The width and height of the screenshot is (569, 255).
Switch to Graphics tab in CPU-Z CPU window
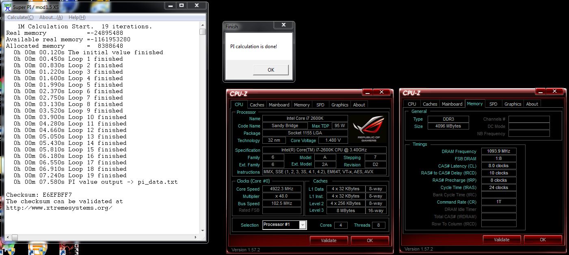tap(340, 104)
